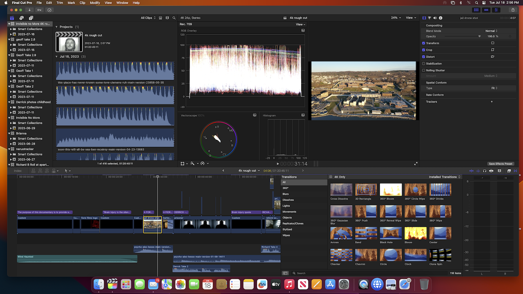Click the Save Effects Preset button

click(500, 164)
